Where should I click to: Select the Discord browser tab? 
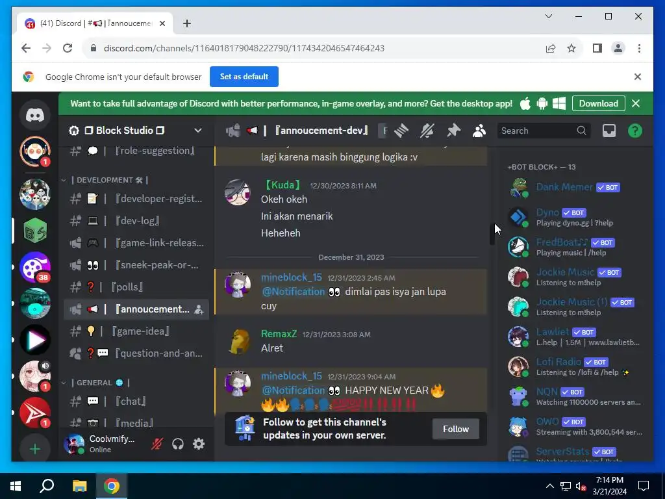95,23
